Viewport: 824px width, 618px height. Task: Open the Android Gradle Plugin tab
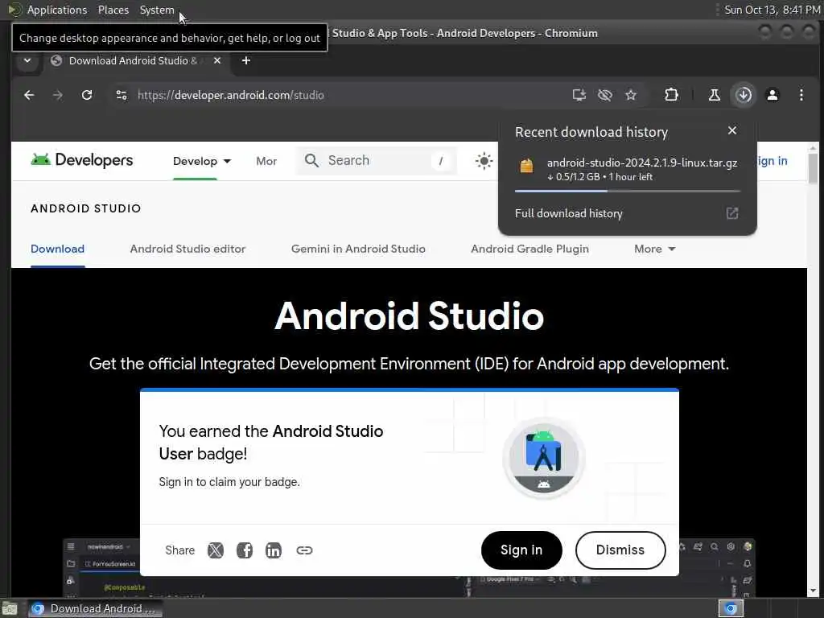point(529,249)
